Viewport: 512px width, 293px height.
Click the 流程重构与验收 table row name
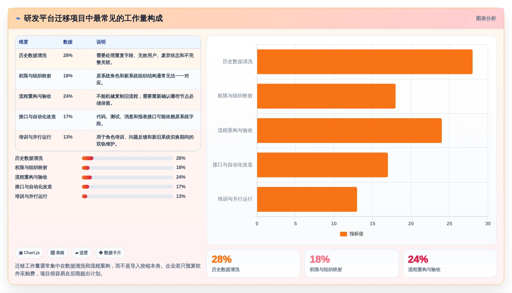(35, 96)
